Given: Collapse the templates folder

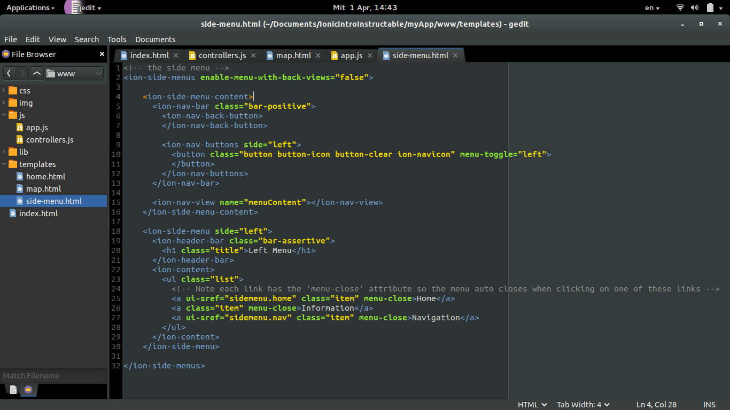Looking at the screenshot, I should [x=4, y=164].
